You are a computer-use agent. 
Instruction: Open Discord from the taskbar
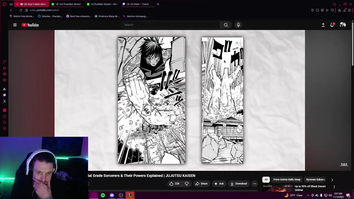(x=112, y=195)
